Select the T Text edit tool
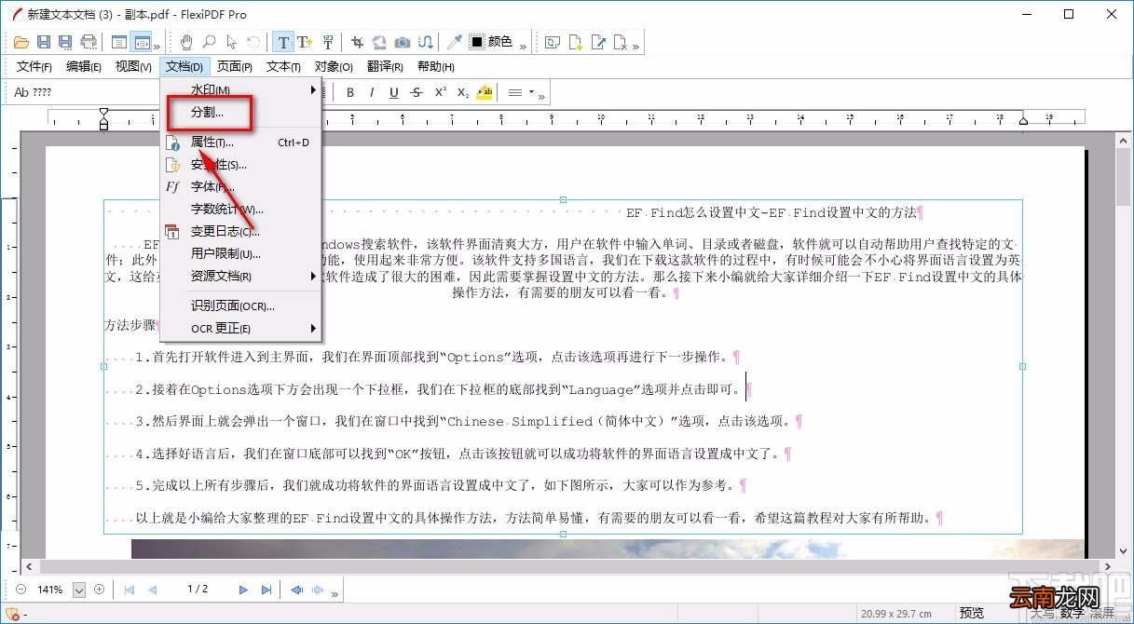This screenshot has width=1134, height=624. (x=283, y=42)
